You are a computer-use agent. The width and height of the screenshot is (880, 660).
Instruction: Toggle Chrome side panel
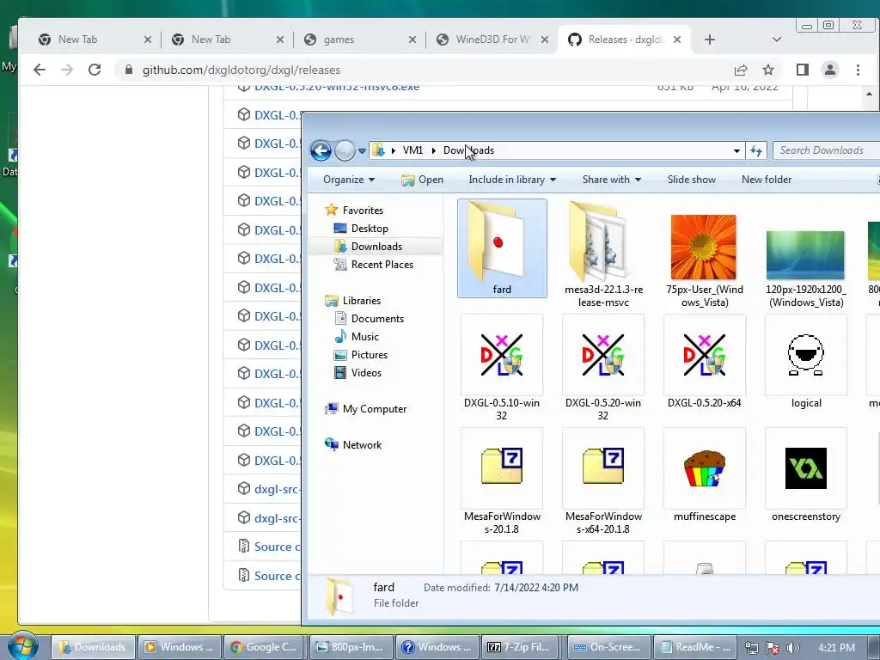pyautogui.click(x=802, y=70)
